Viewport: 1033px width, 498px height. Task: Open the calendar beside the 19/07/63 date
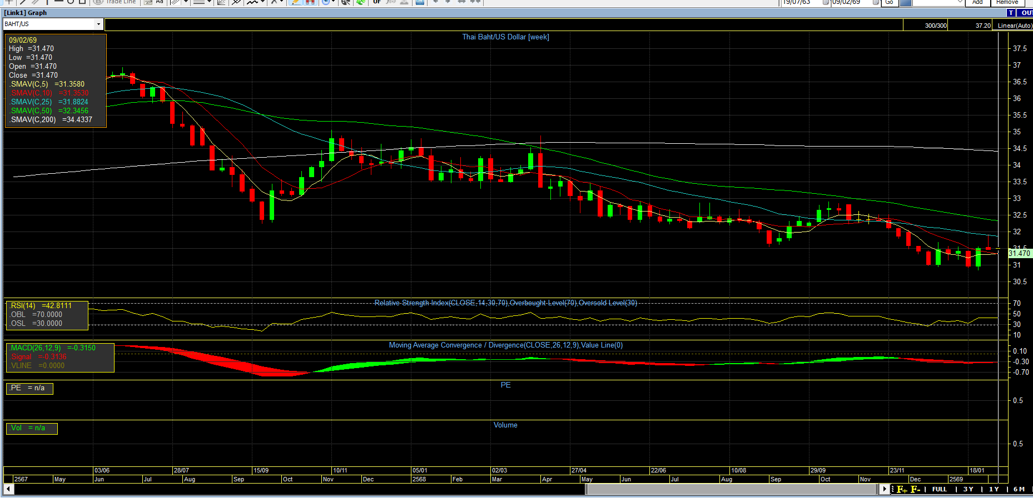click(x=826, y=2)
